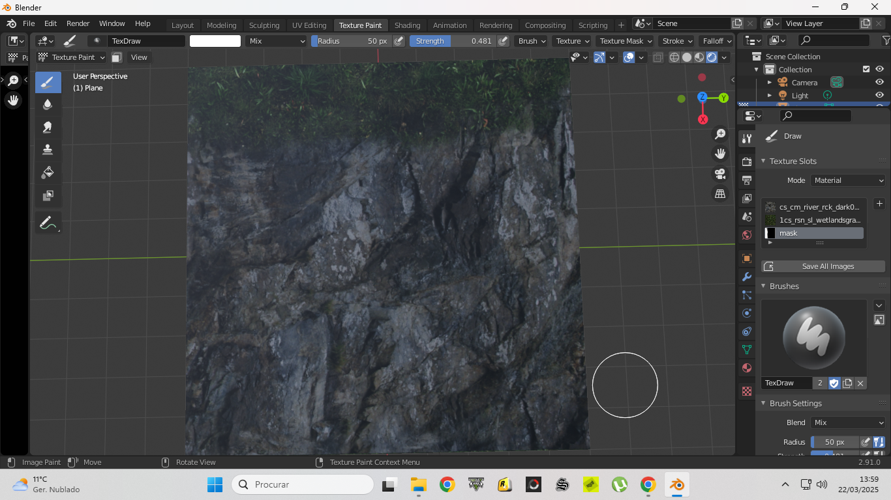Open the Material properties tab
The width and height of the screenshot is (891, 500).
747,368
